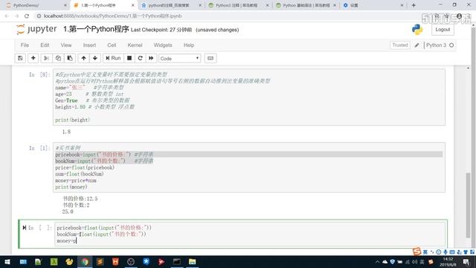Screen dimensions: 476x268
Task: Reload the current page
Action: [27, 16]
